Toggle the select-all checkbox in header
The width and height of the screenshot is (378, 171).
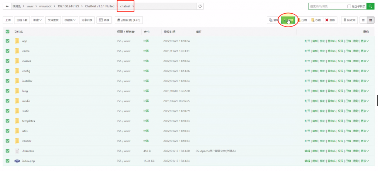pos(7,32)
